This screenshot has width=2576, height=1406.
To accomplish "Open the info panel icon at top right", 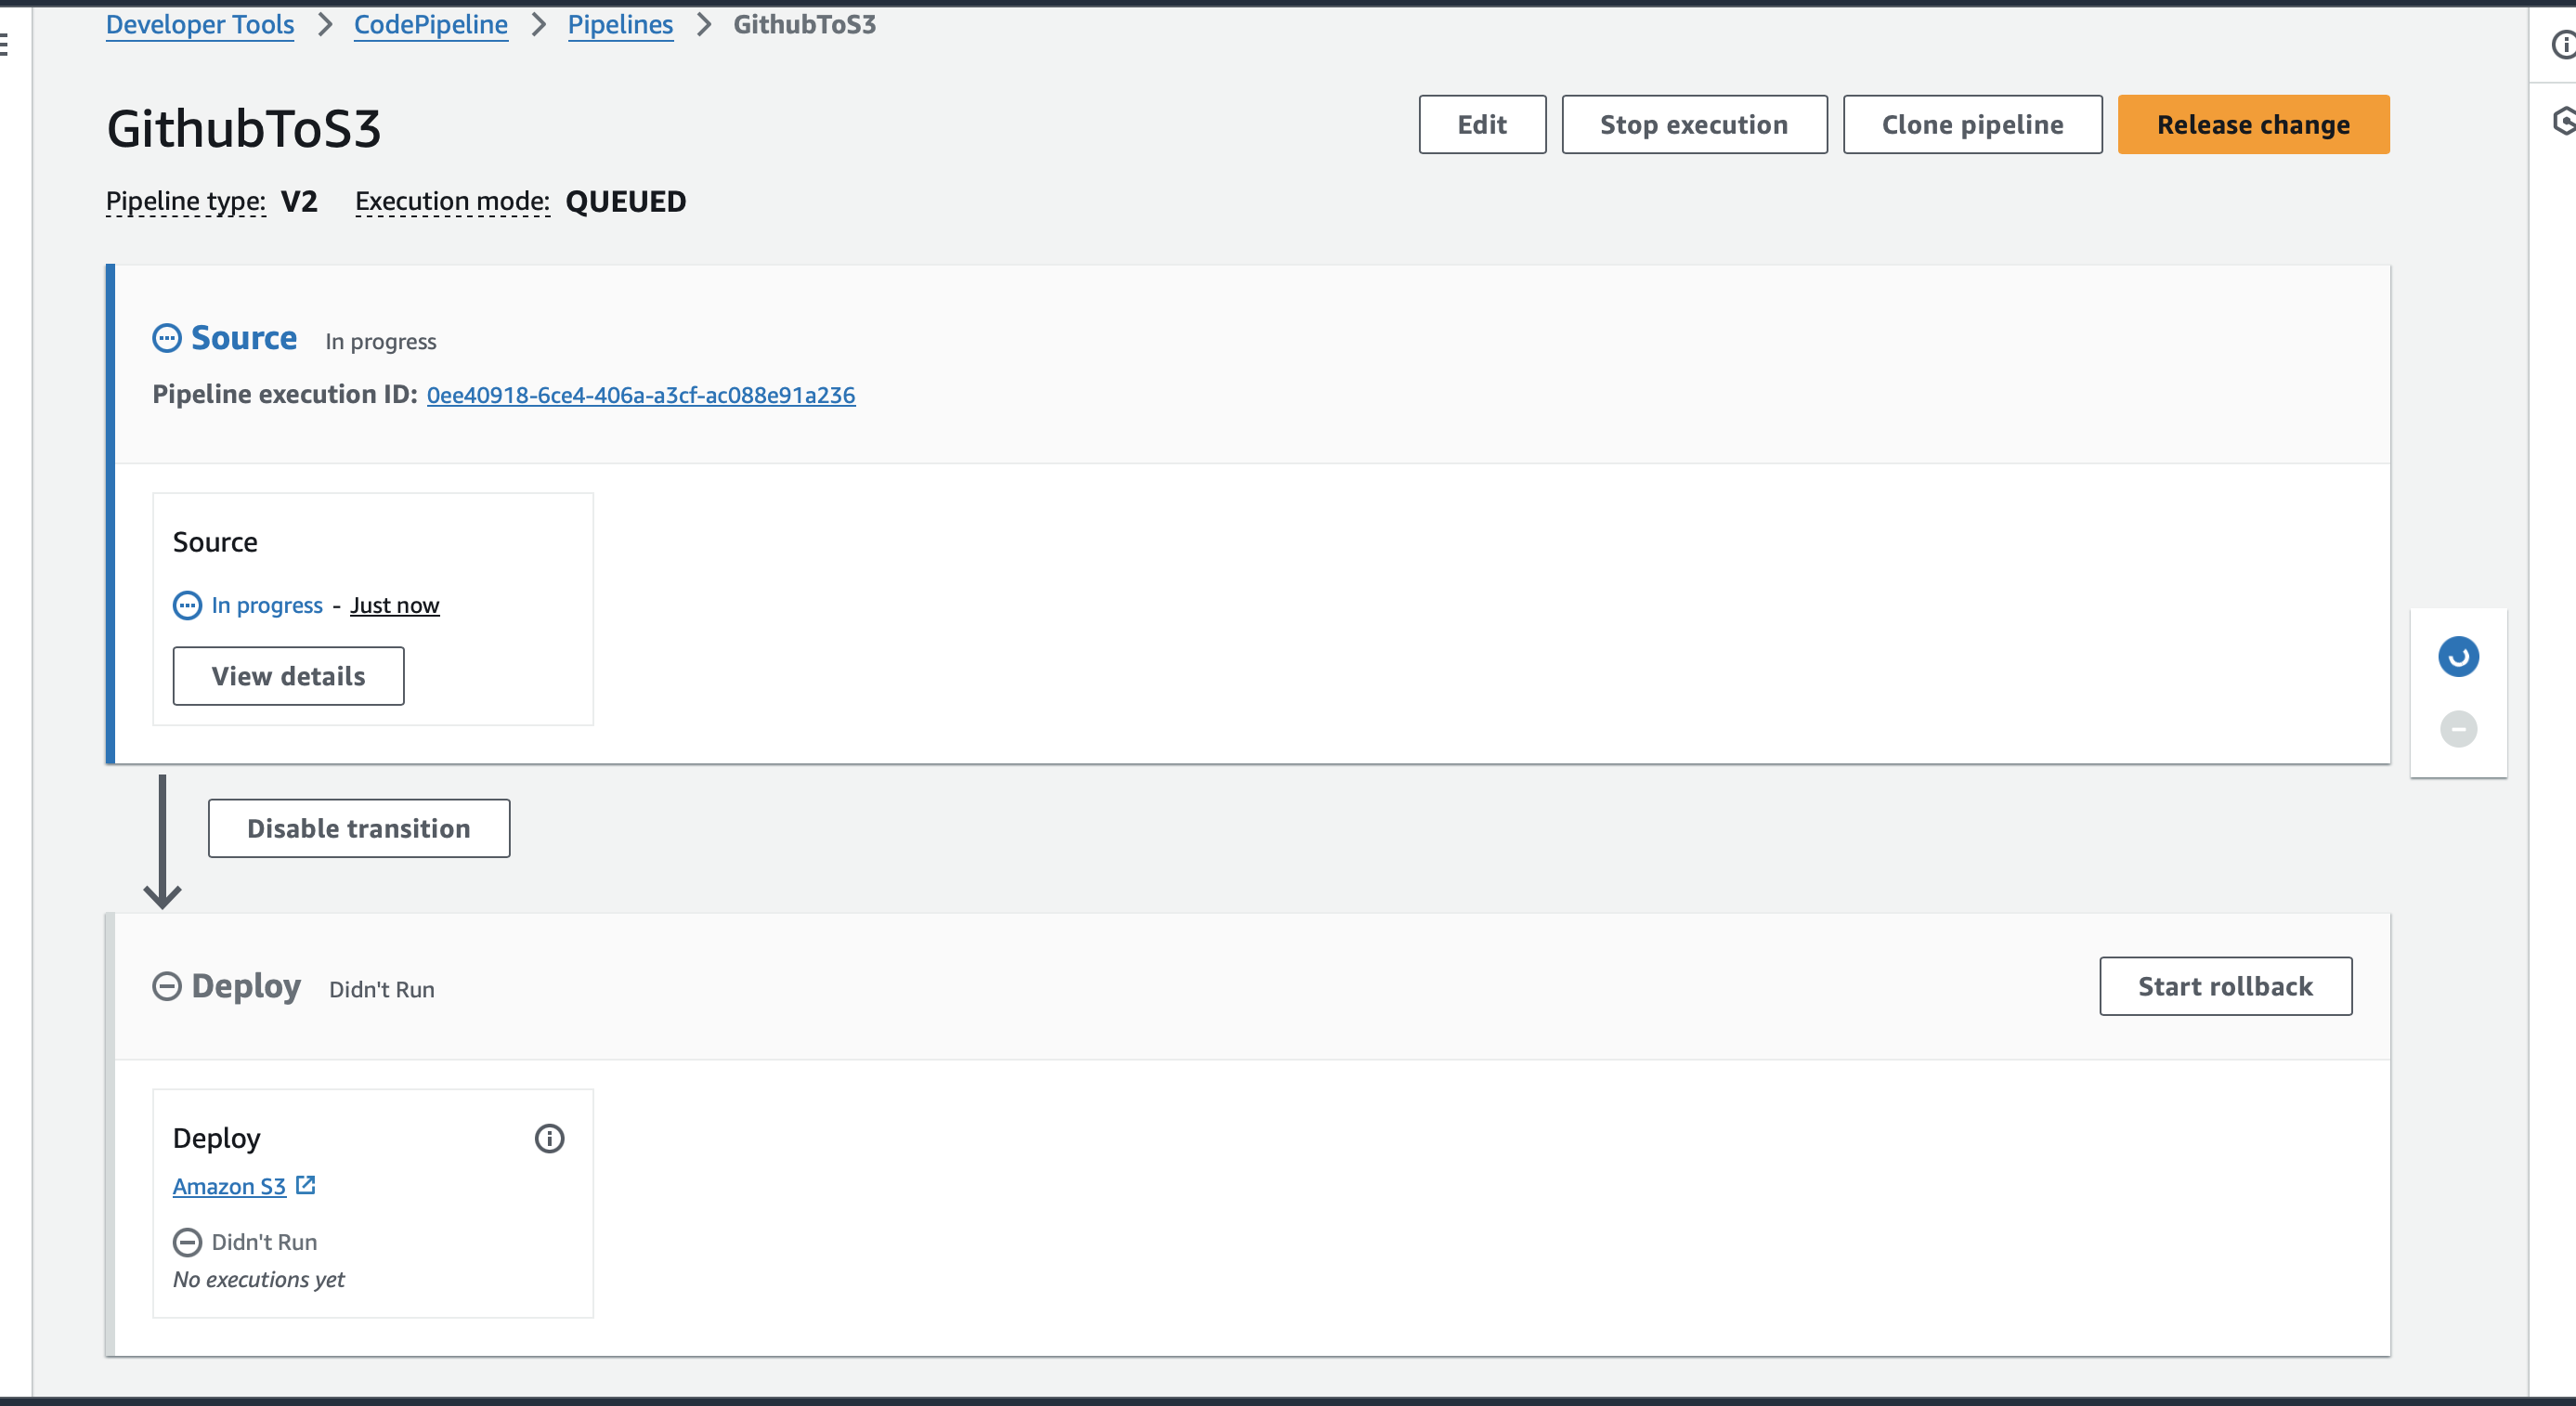I will (2563, 45).
